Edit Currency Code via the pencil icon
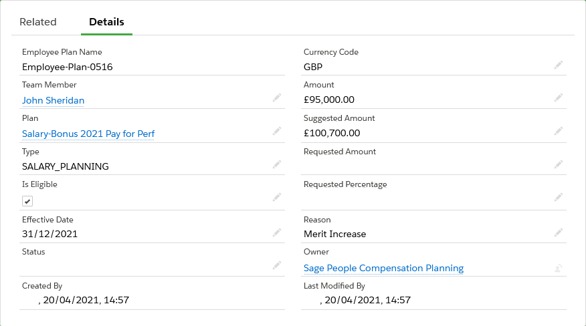Viewport: 586px width, 326px height. click(x=558, y=65)
